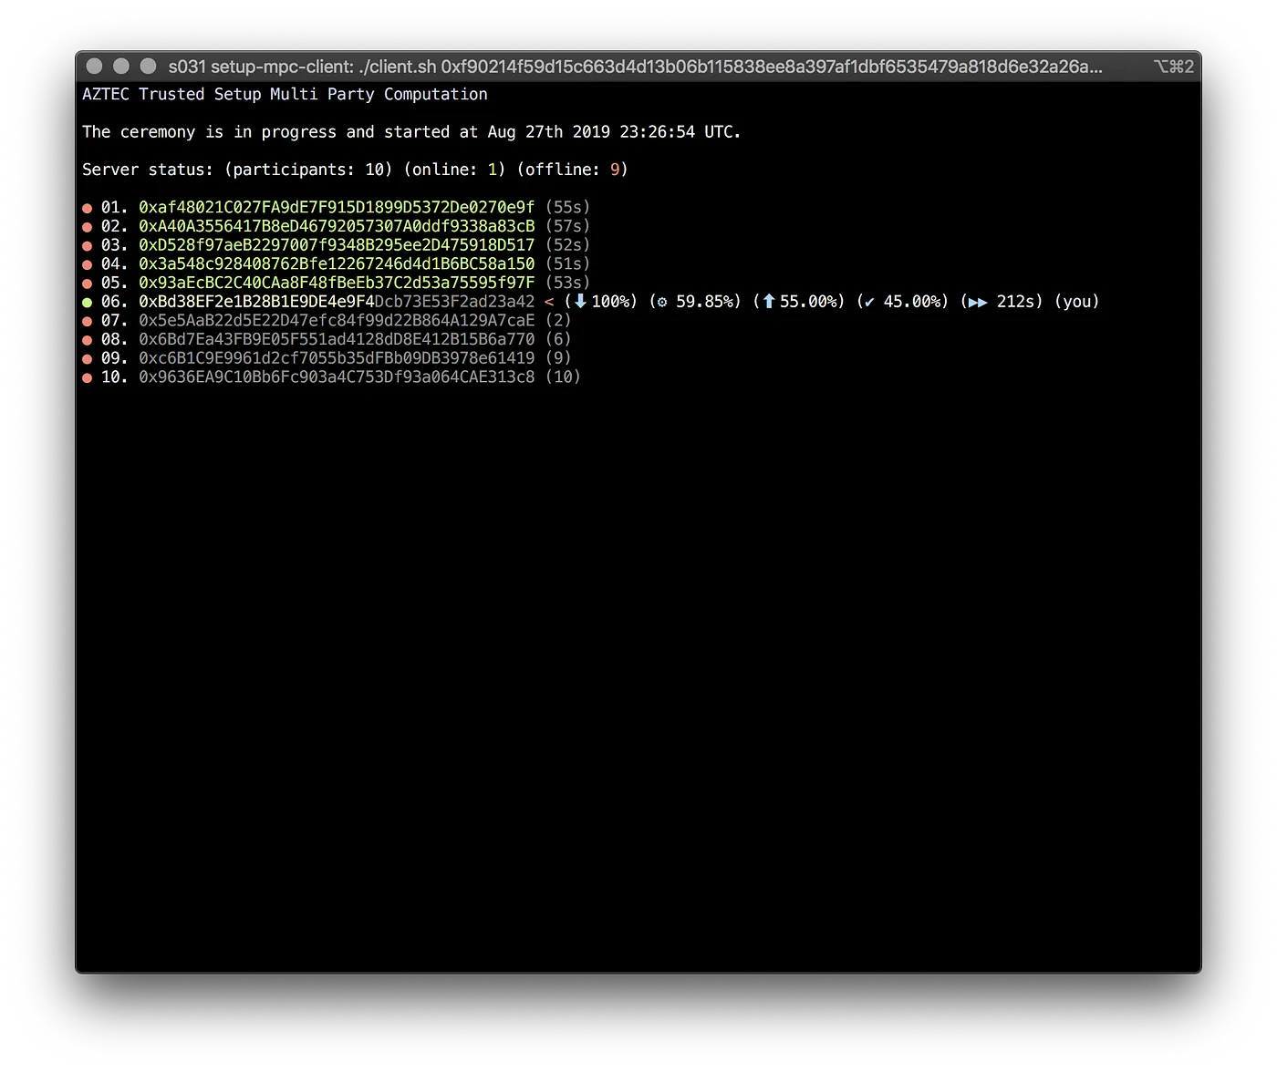Screen dimensions: 1277x1073
Task: Click the 'online: 1' status text
Action: point(454,170)
